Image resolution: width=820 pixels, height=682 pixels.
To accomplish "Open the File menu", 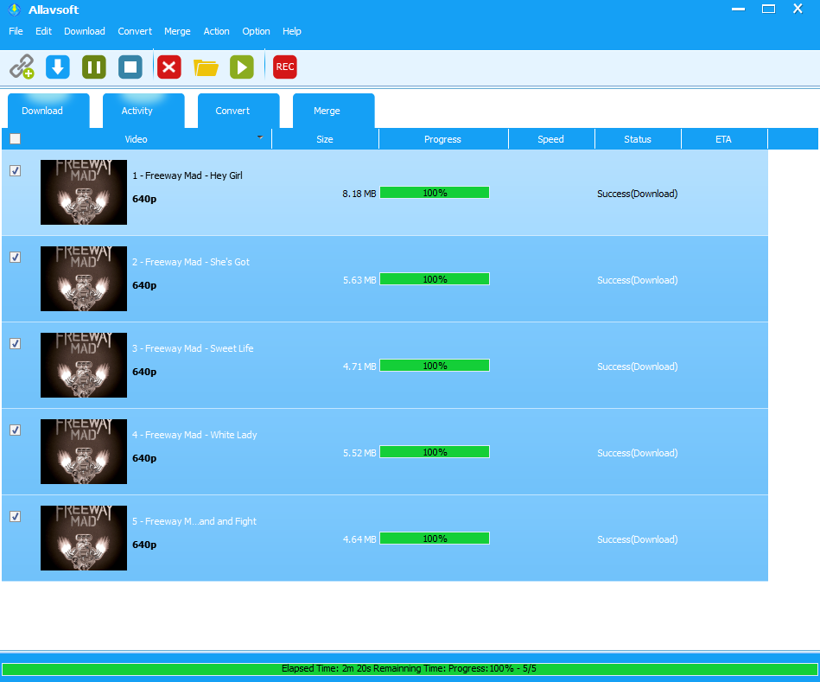I will tap(16, 31).
